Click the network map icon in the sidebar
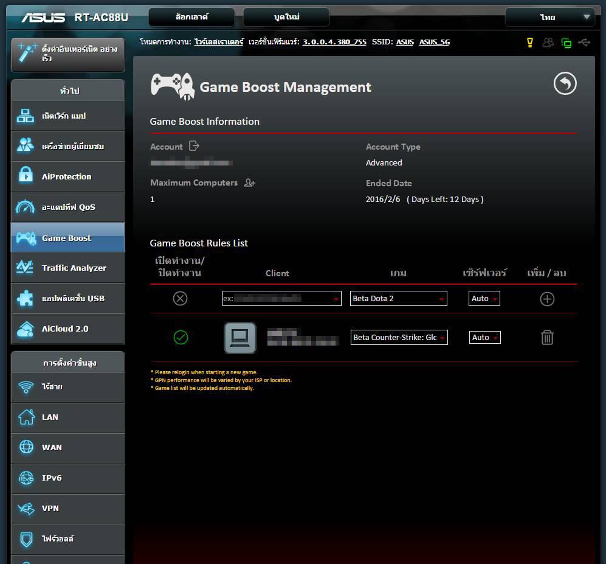 (x=26, y=116)
